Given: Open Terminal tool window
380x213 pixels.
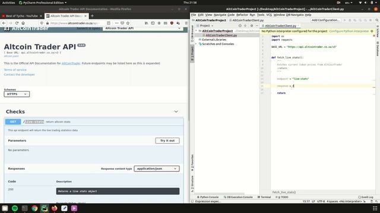Looking at the screenshot, I should tap(264, 197).
